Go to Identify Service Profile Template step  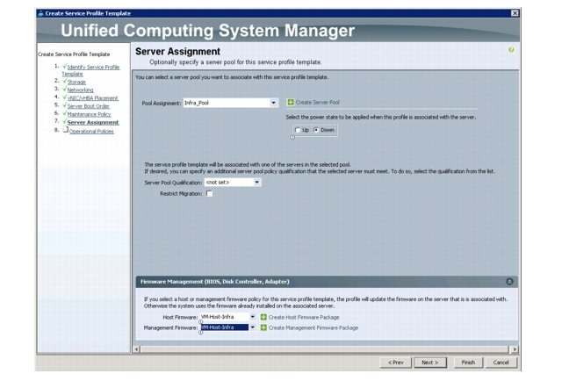pos(90,70)
